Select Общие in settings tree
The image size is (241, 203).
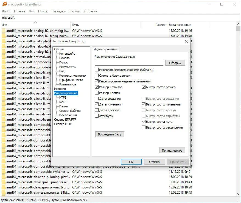[59, 49]
